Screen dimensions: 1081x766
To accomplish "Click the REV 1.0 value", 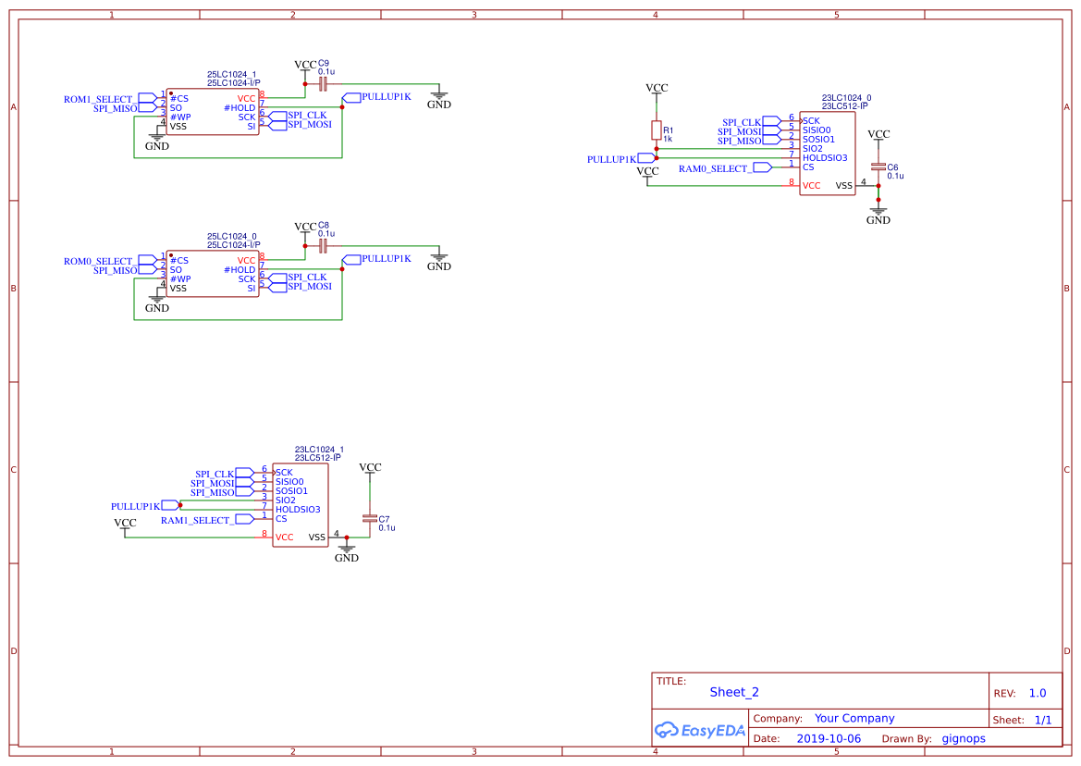I will pyautogui.click(x=1038, y=693).
